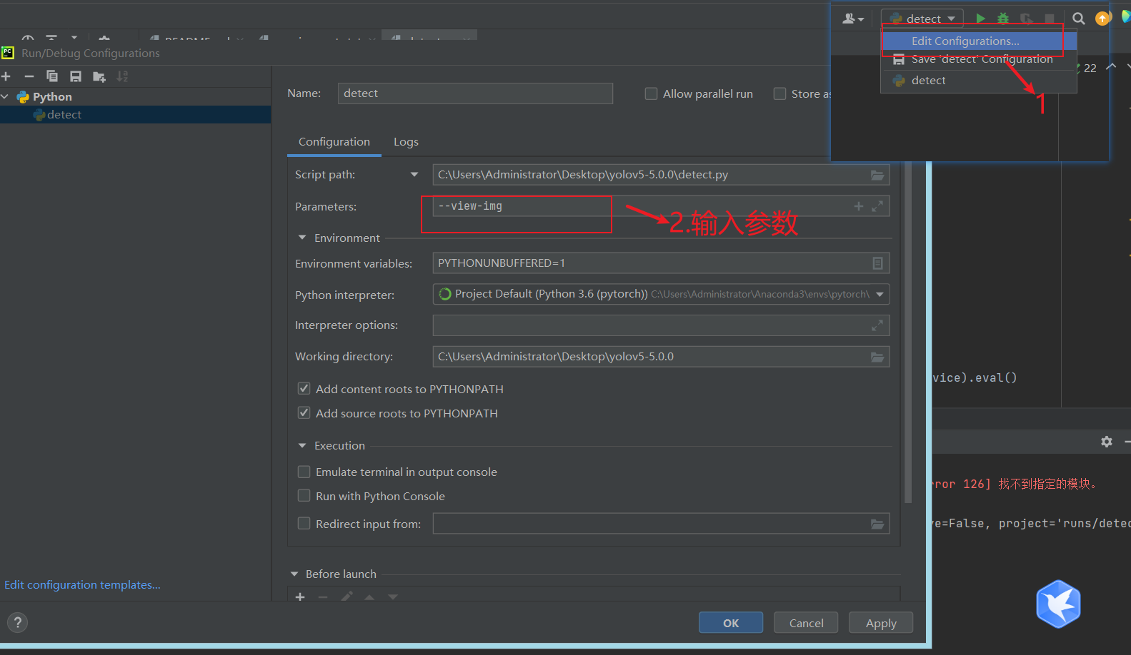Expand the Parameters field editor icon
1131x655 pixels.
877,206
